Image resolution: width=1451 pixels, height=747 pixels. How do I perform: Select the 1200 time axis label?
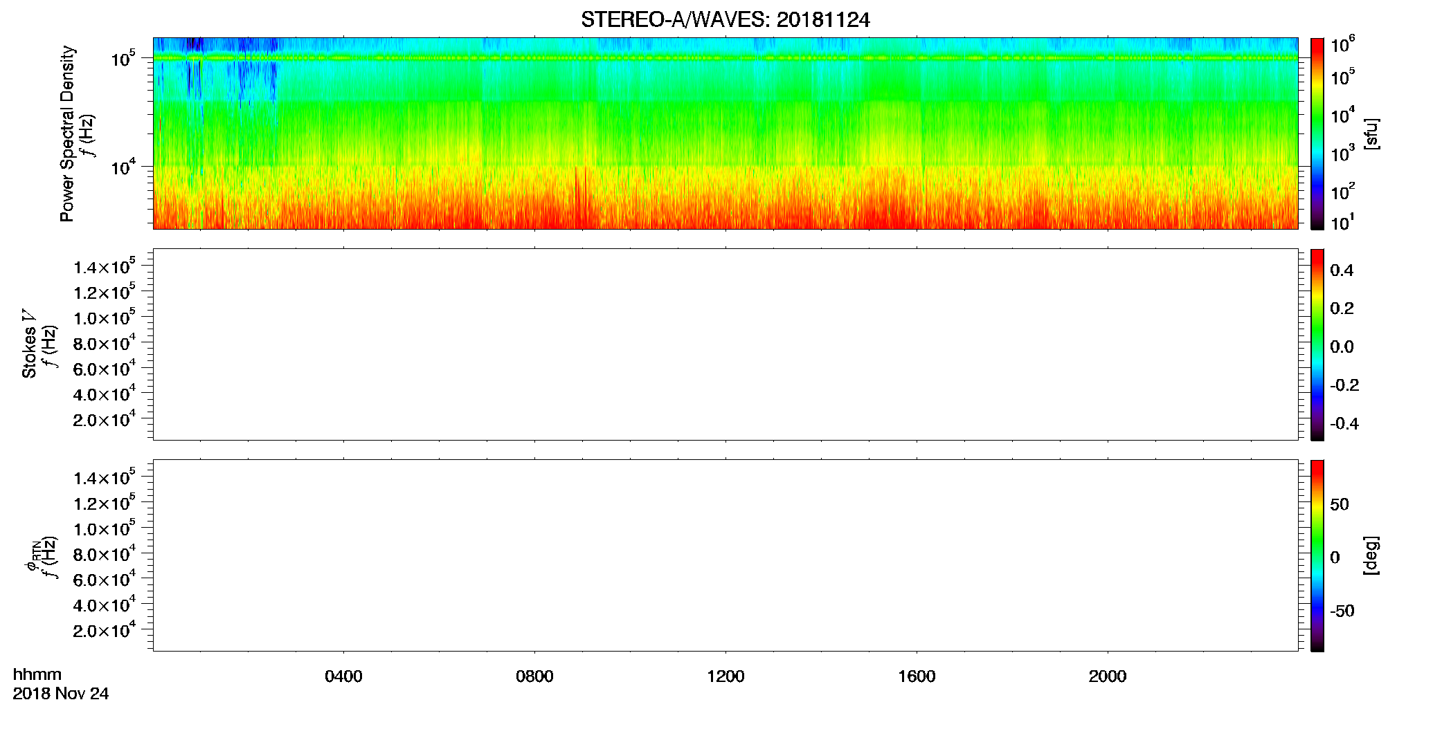point(725,676)
